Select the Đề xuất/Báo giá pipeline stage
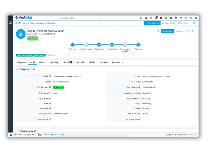 pos(112,45)
